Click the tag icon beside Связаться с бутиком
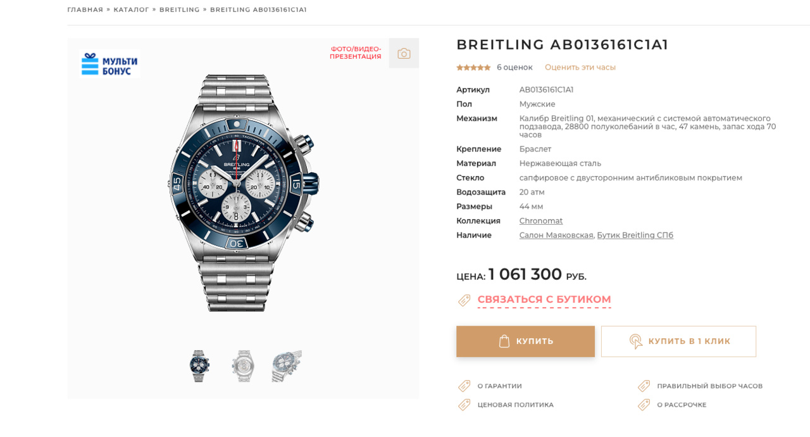 point(464,300)
